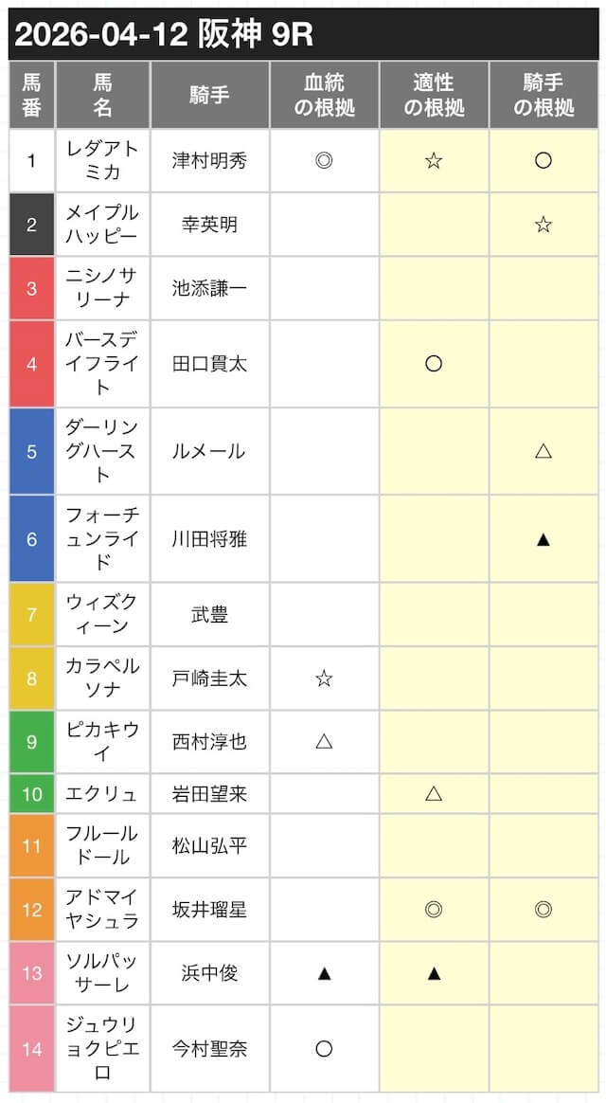Click the star mark in 適性の根拠 for horse 1

(x=434, y=161)
